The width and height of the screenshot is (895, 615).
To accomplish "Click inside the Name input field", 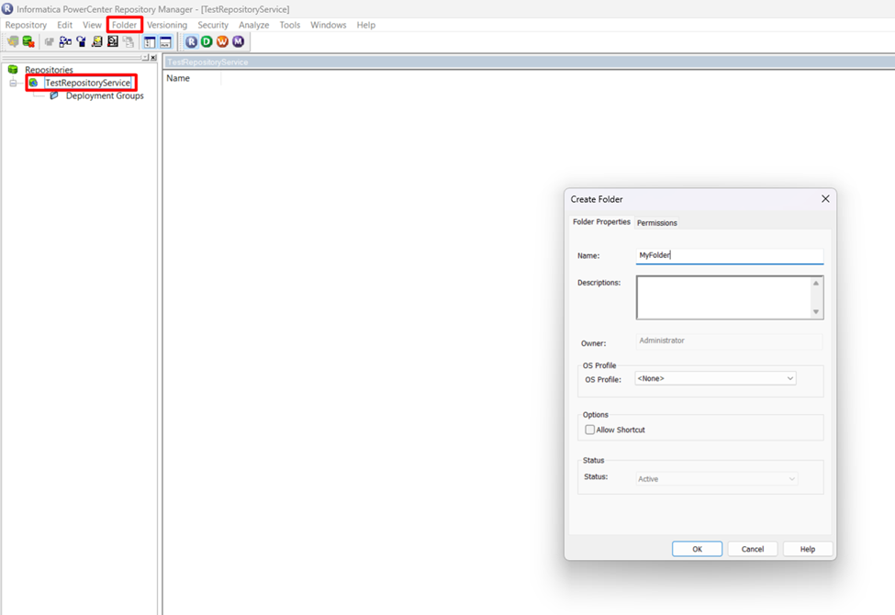I will (x=730, y=255).
